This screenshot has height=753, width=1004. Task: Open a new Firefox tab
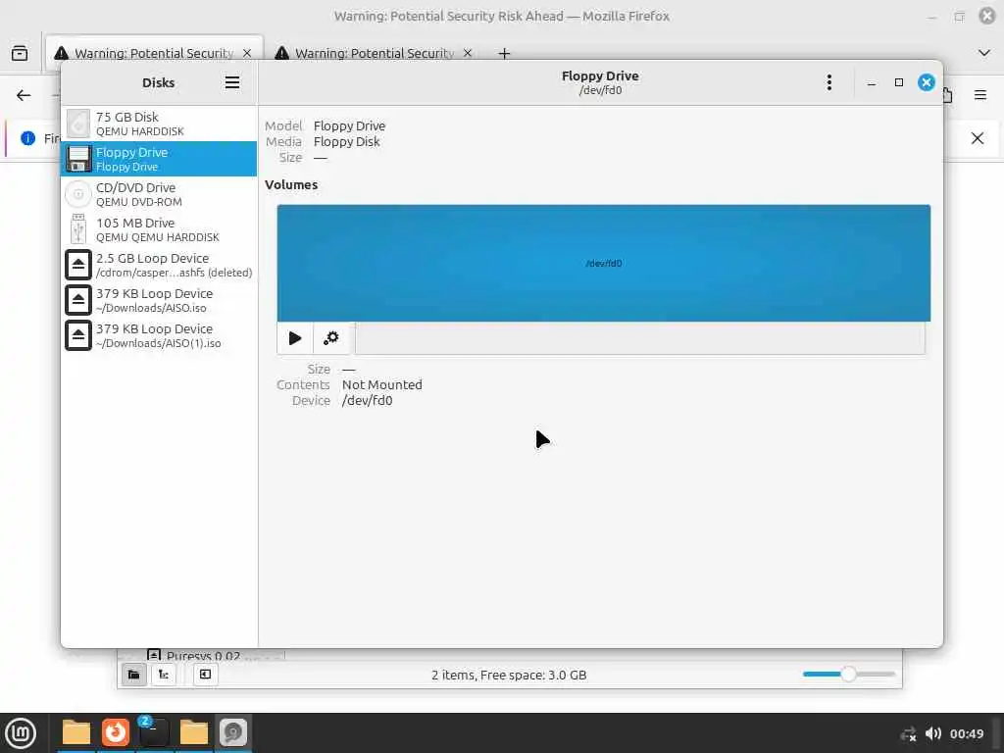tap(504, 53)
